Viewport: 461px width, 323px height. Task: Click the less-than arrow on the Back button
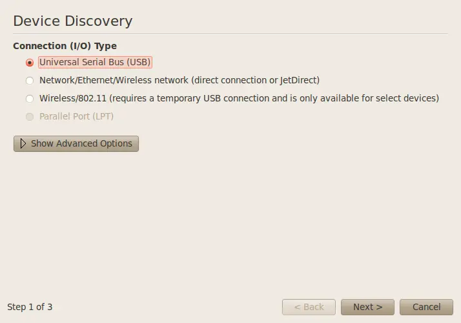[297, 307]
